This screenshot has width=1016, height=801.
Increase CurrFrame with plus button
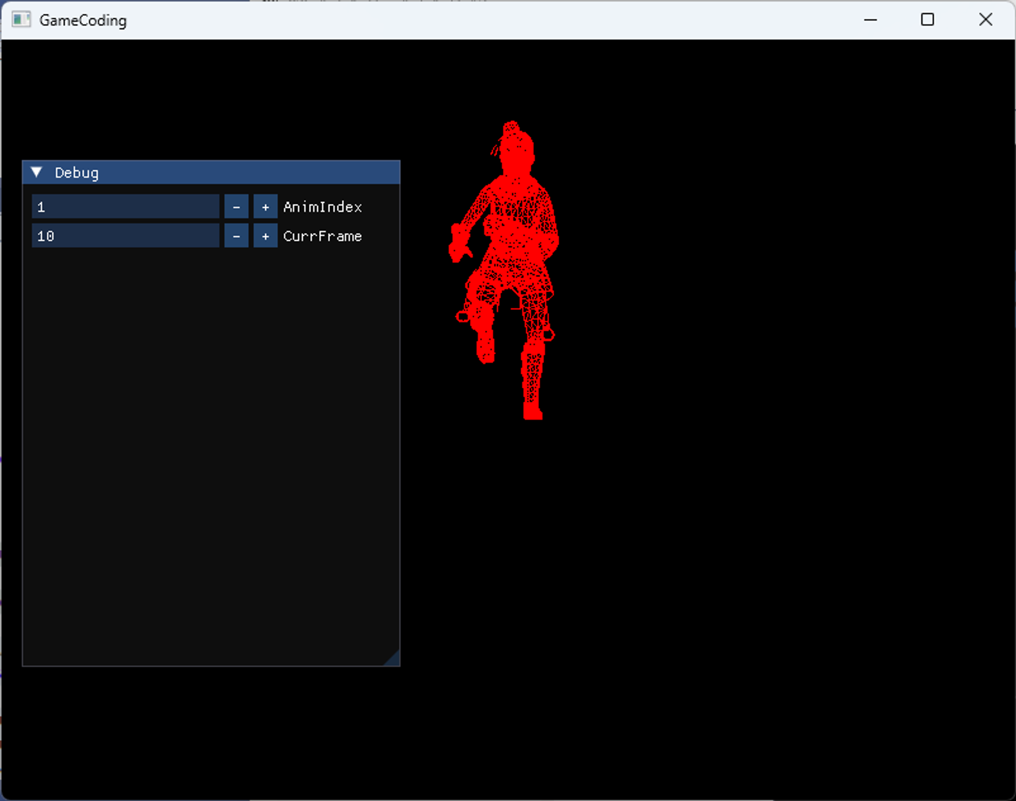tap(265, 236)
